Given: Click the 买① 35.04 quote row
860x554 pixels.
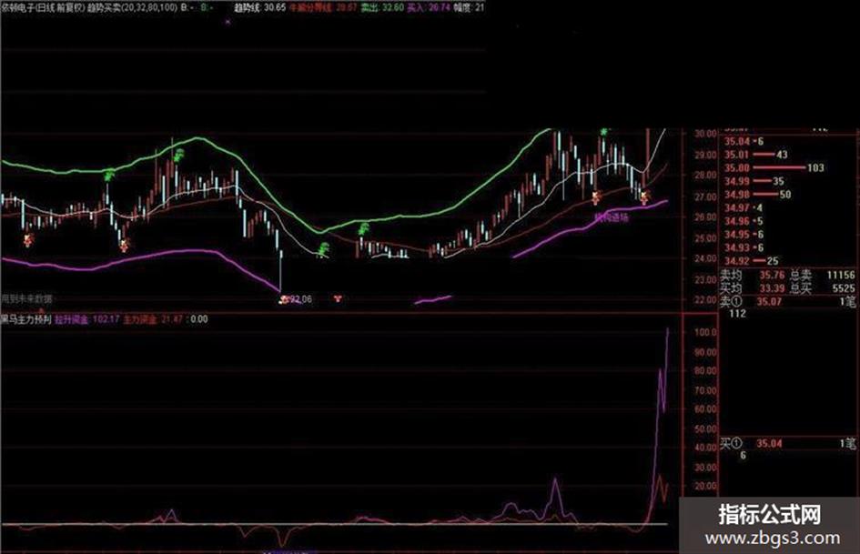Looking at the screenshot, I should [x=787, y=443].
